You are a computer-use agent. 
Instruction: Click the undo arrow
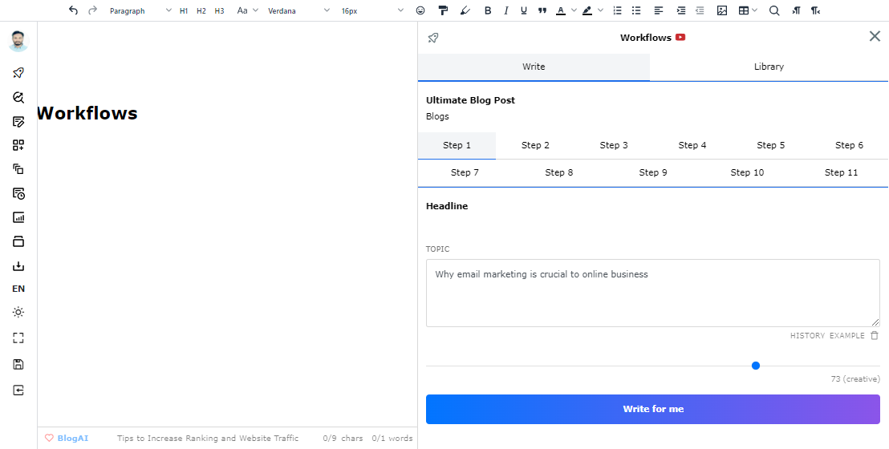pos(73,10)
